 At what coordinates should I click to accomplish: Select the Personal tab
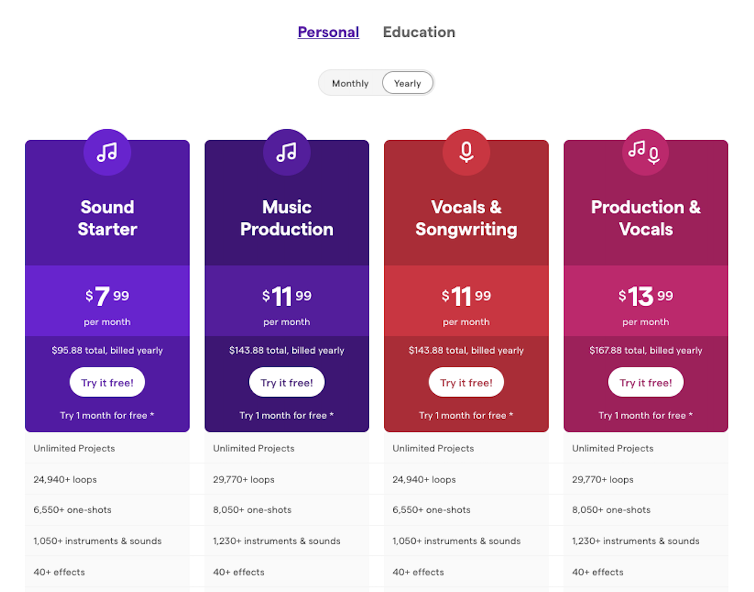coord(328,32)
